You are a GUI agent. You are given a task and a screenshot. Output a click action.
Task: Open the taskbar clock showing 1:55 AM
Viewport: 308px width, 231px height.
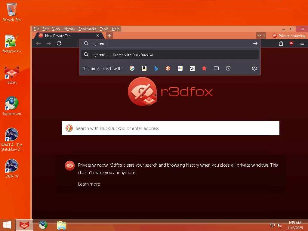[295, 225]
